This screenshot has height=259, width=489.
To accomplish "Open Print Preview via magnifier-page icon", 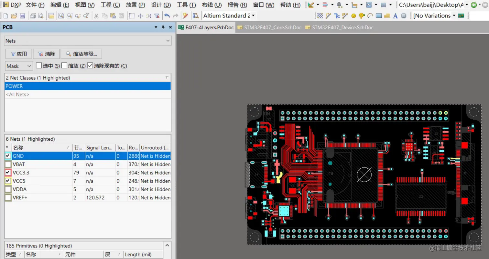I will point(41,15).
